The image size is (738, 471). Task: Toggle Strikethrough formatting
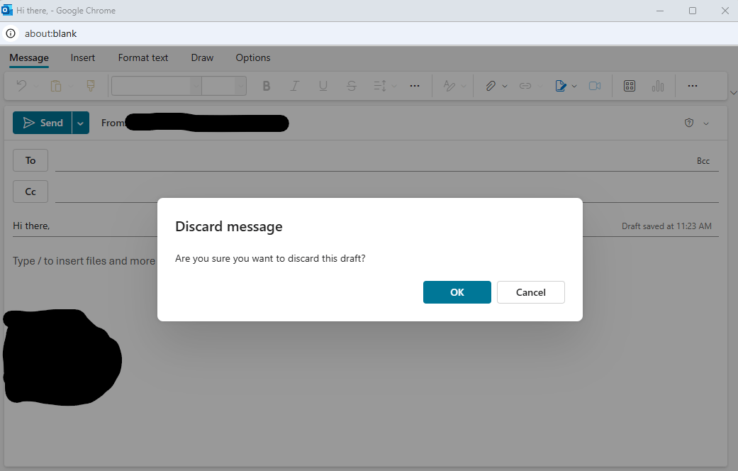pos(352,86)
